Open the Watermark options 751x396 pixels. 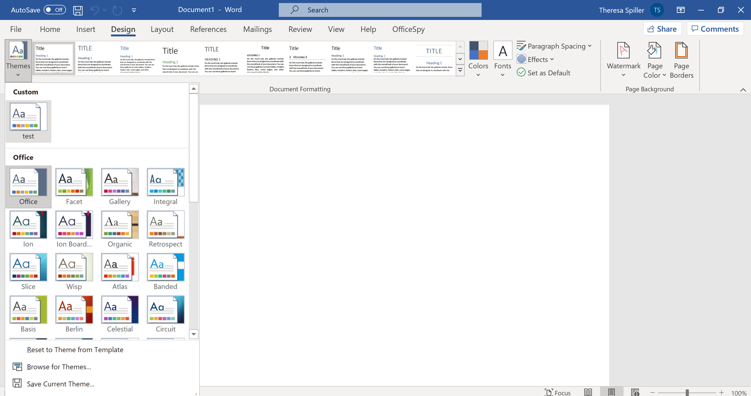(x=623, y=60)
